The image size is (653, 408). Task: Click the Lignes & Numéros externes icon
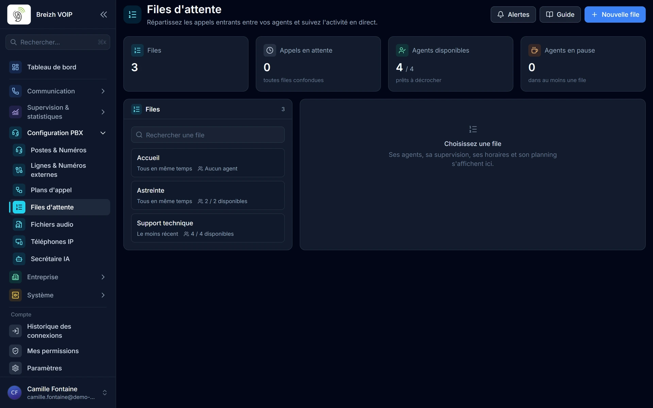point(19,170)
